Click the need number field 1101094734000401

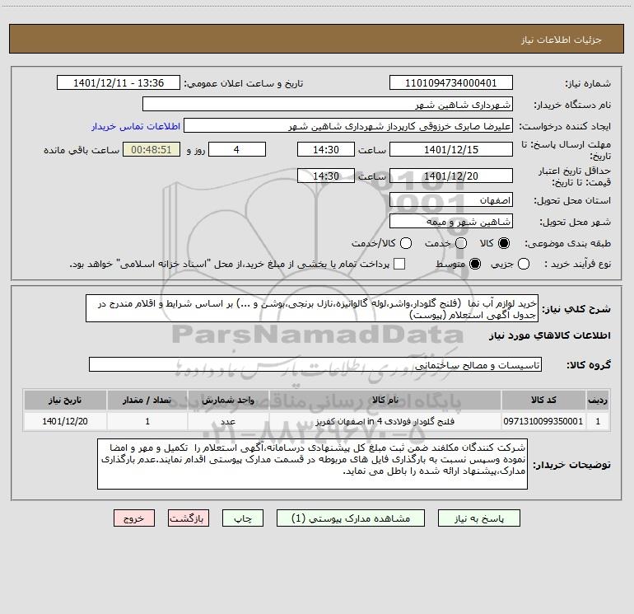coord(451,82)
